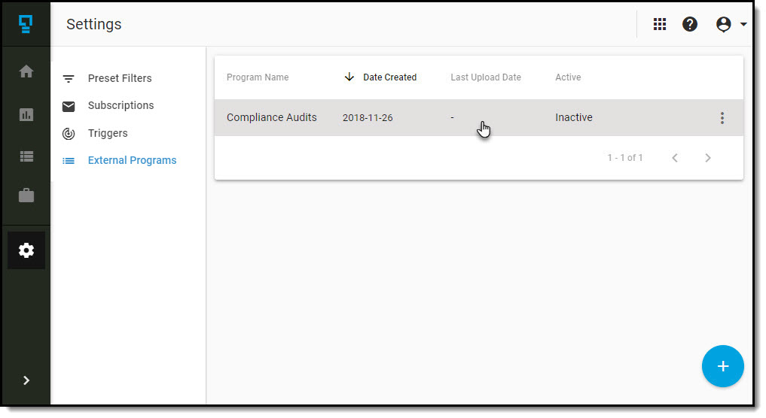Toggle the Date Created sort arrow
The width and height of the screenshot is (766, 418).
(349, 77)
